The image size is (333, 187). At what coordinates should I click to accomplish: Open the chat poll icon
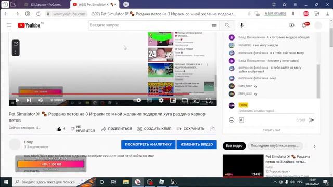coord(241,120)
